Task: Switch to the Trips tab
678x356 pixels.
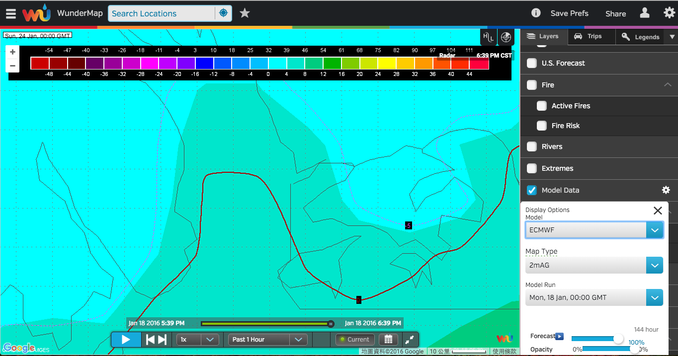Action: (x=588, y=36)
